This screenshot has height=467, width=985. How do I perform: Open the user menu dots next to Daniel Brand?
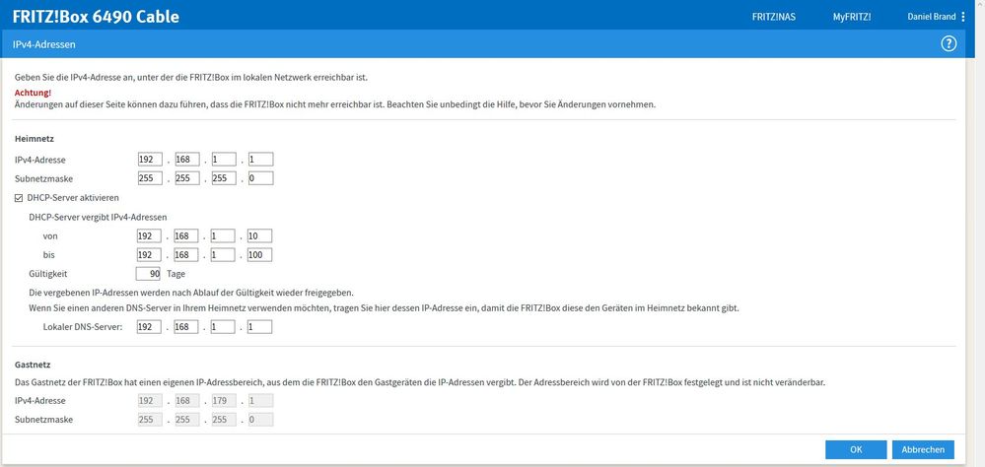tap(963, 17)
